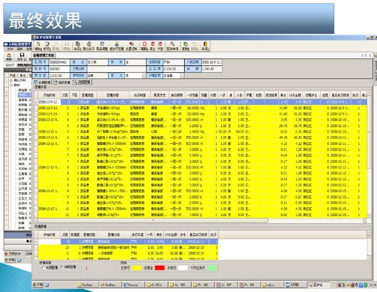Viewport: 377px width, 292px height.
Task: Click the 停止 stop order icon
Action: (x=153, y=46)
